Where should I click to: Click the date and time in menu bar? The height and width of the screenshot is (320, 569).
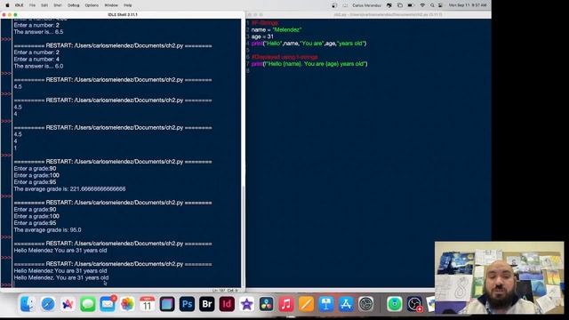tap(468, 5)
